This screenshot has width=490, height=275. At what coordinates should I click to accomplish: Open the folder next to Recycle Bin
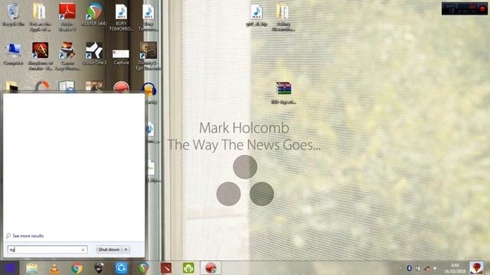click(x=40, y=17)
